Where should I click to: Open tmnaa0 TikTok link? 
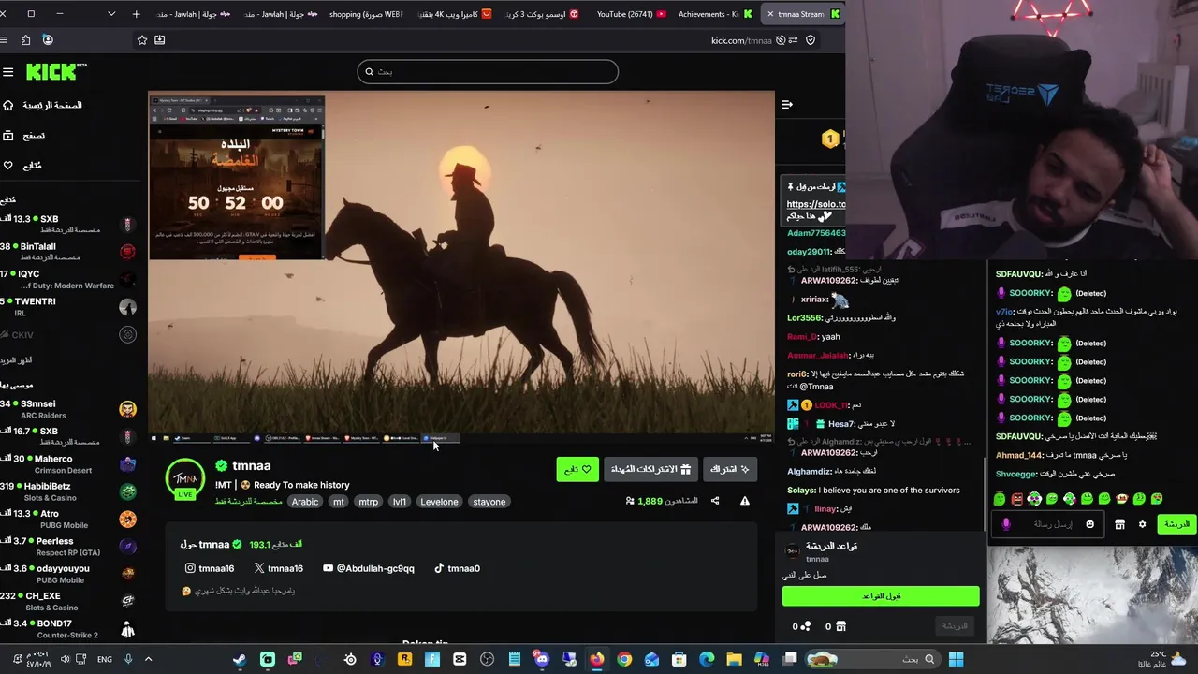click(x=457, y=568)
